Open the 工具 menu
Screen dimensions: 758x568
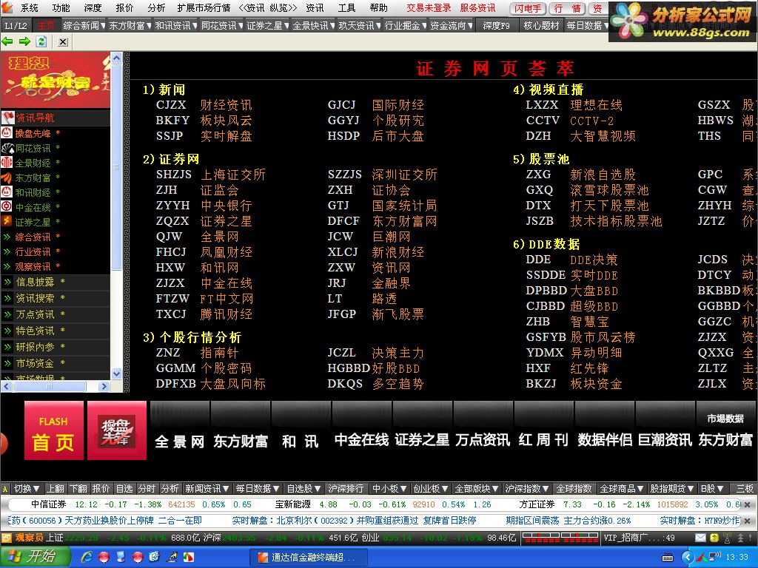click(346, 7)
